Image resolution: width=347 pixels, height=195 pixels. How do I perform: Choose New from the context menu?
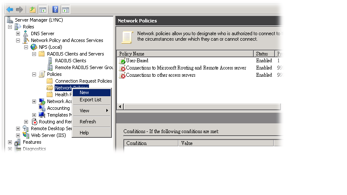(84, 92)
